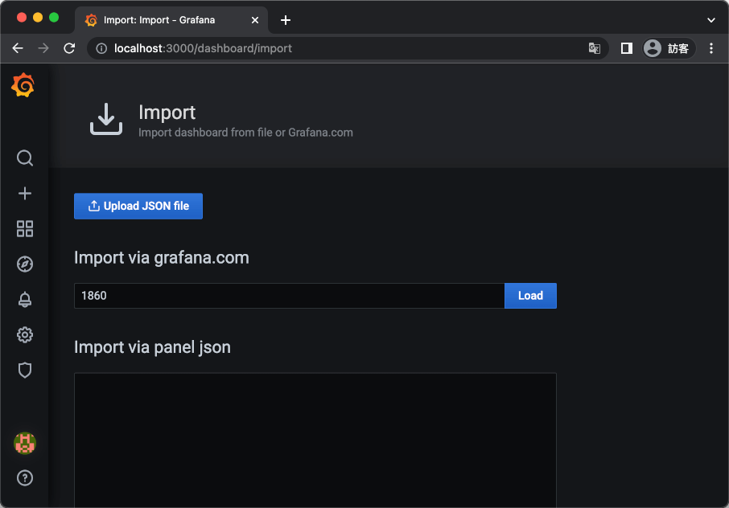729x508 pixels.
Task: Expand the tab search chevron
Action: click(x=710, y=20)
